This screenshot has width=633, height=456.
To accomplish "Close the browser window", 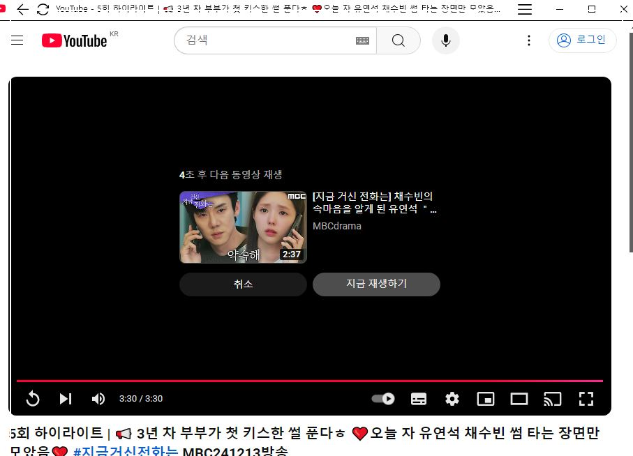I will click(624, 9).
